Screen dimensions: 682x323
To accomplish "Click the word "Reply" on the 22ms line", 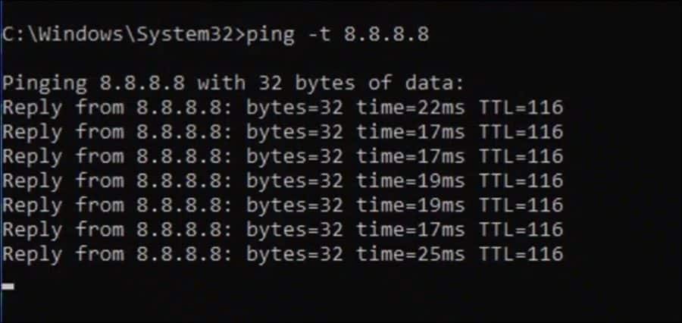I will coord(33,108).
